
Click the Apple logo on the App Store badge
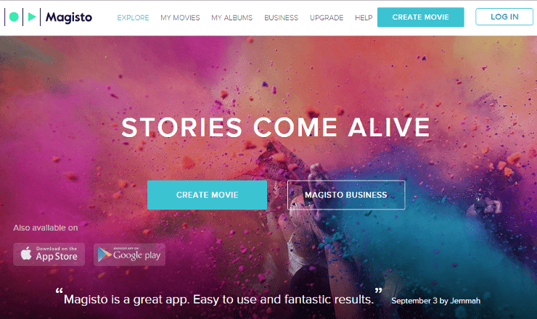point(26,254)
